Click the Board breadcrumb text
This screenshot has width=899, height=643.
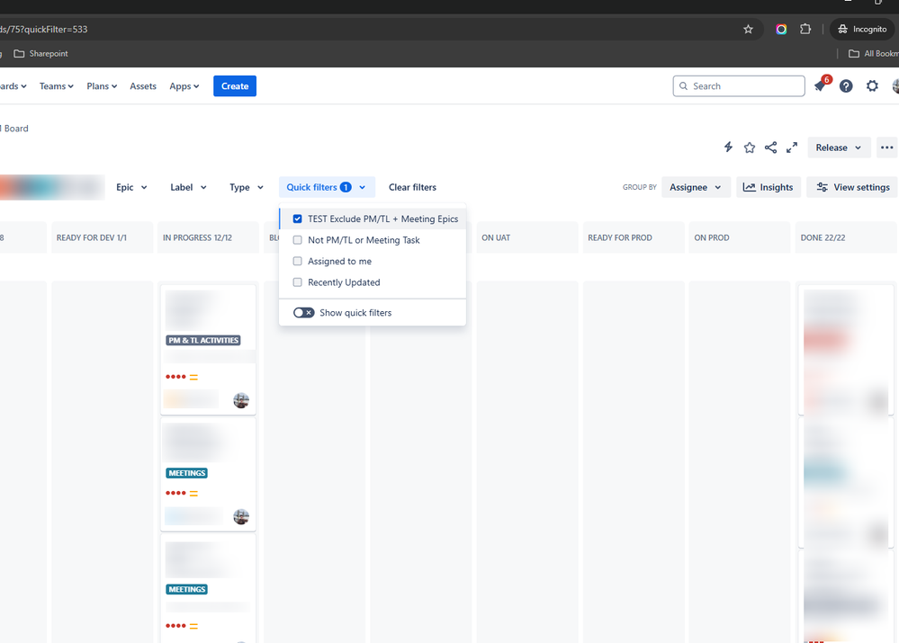click(x=16, y=129)
